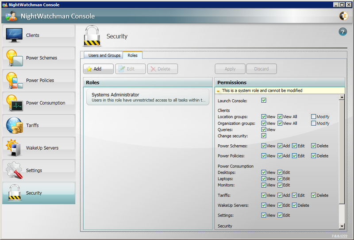Enable Modify for Location groups
This screenshot has height=240, width=354.
click(x=313, y=117)
